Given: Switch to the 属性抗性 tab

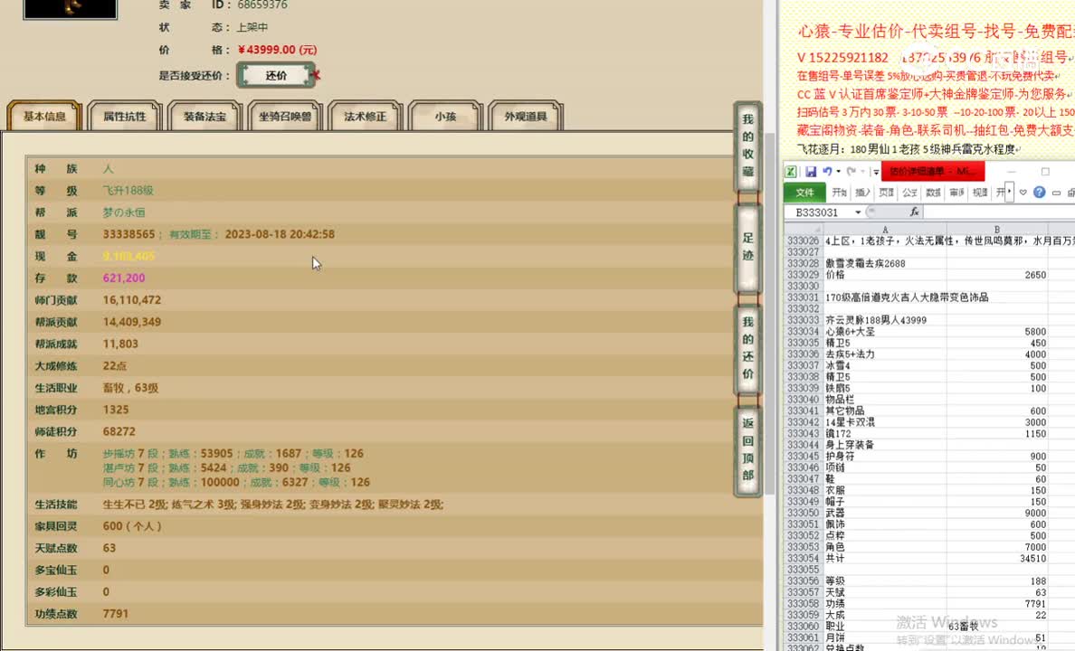Looking at the screenshot, I should 124,117.
